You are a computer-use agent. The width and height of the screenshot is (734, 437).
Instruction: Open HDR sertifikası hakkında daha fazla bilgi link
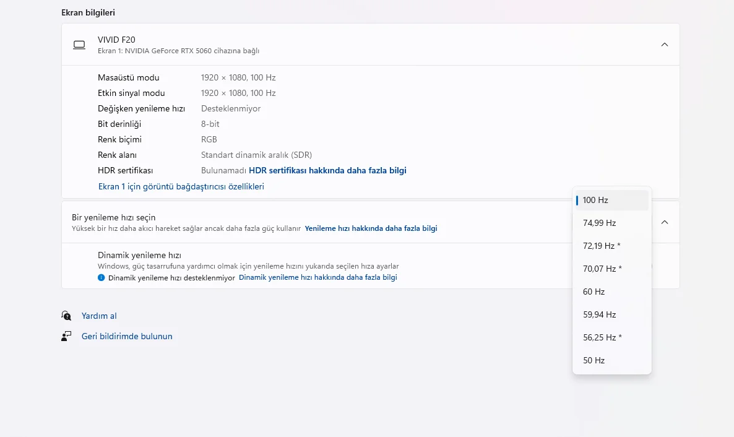pyautogui.click(x=327, y=170)
